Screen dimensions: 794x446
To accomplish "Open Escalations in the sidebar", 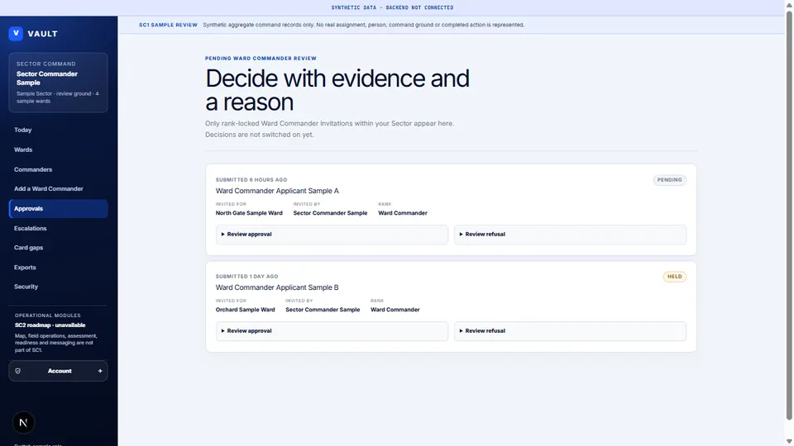I will coord(58,228).
